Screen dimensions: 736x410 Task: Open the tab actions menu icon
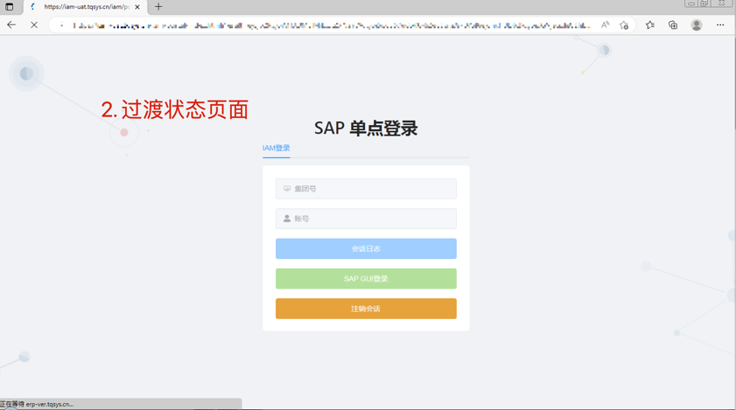[9, 7]
